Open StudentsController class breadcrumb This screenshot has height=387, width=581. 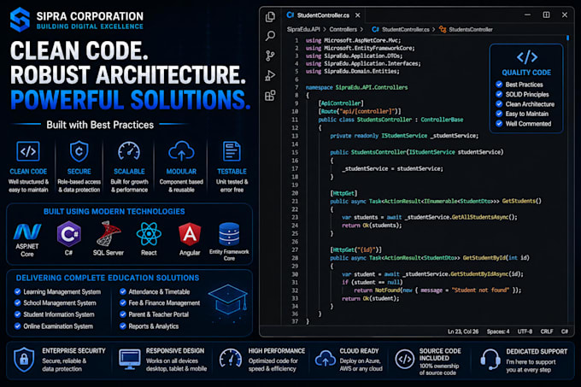(466, 29)
